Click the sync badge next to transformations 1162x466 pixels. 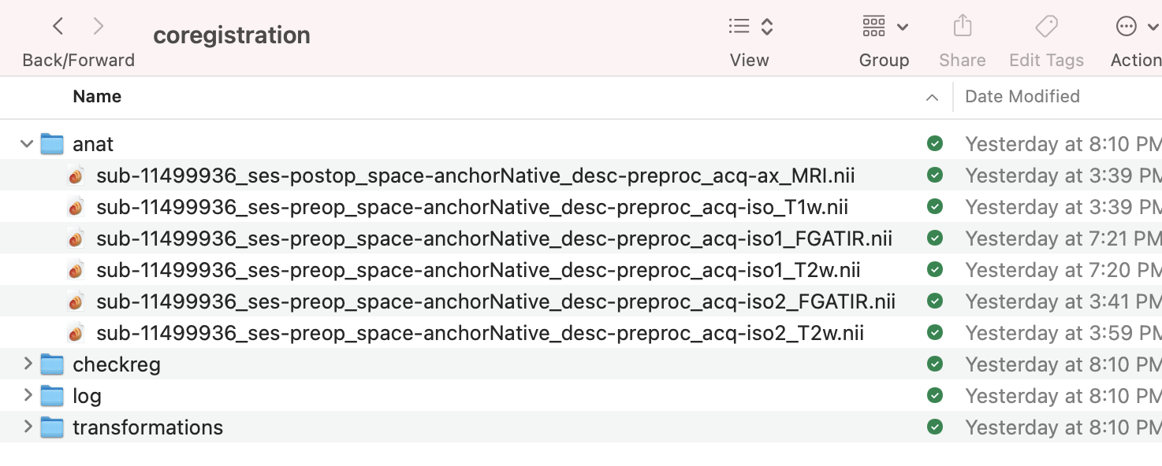pos(935,427)
